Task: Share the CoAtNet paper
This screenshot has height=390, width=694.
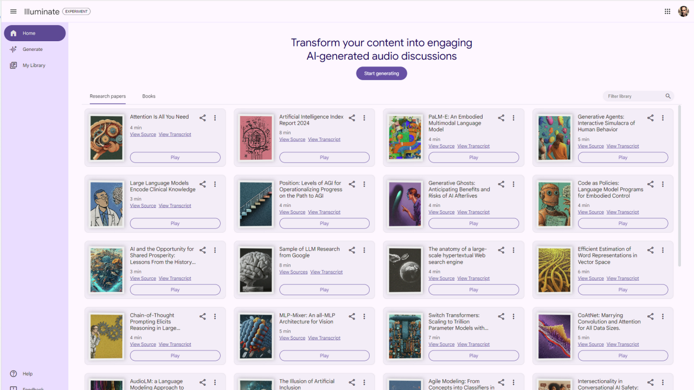Action: point(650,316)
